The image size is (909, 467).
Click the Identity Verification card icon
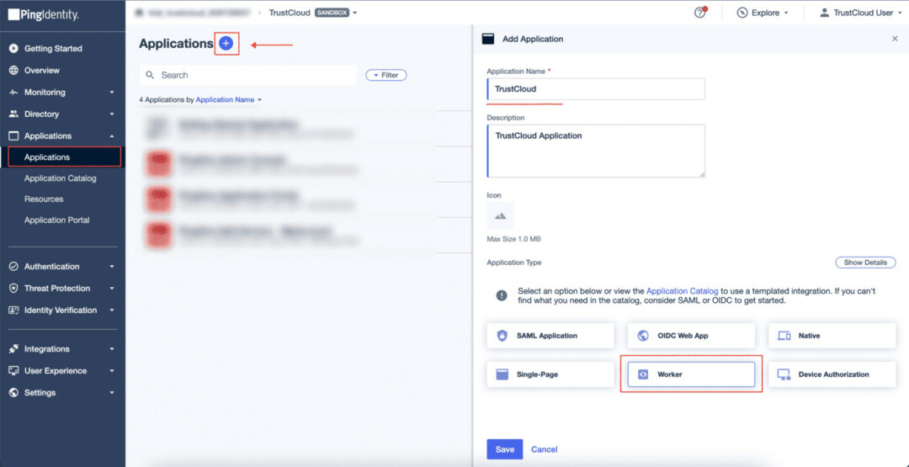point(14,310)
